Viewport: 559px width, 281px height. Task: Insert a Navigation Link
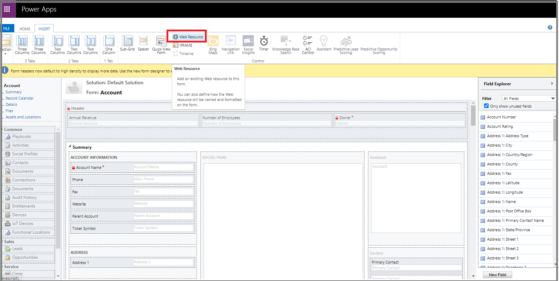tap(230, 45)
